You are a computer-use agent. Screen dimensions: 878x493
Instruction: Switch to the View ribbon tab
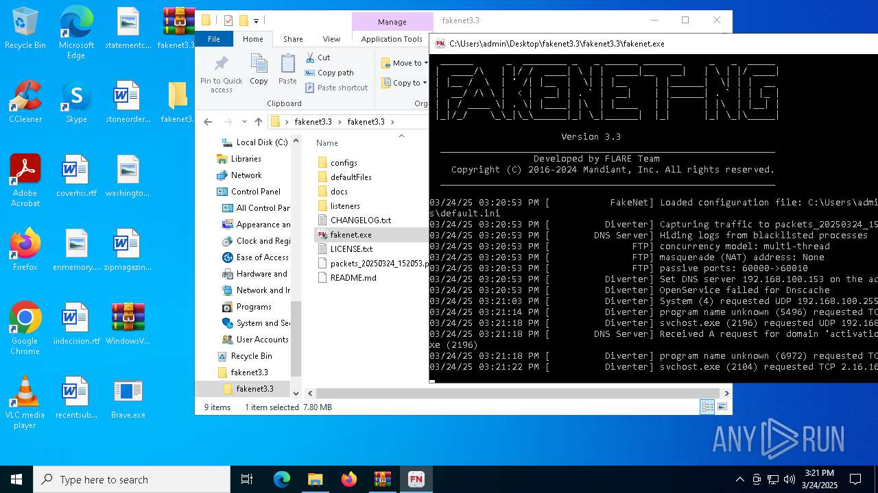[331, 39]
